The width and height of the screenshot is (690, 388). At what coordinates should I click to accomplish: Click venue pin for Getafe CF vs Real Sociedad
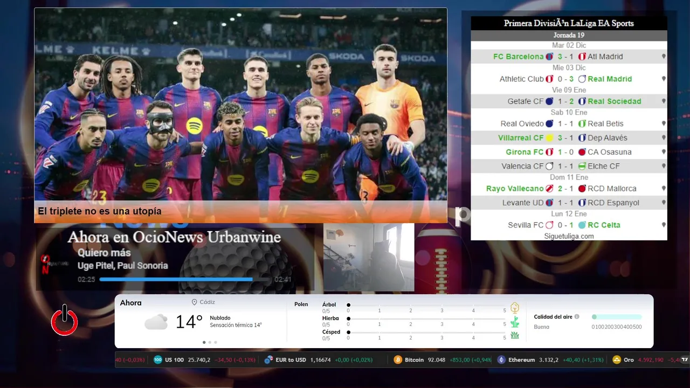point(664,101)
